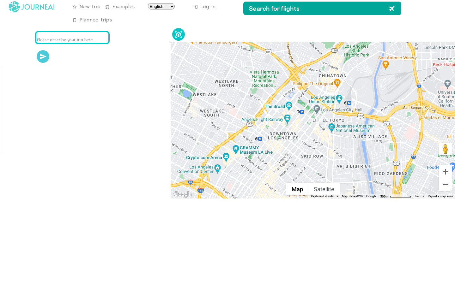Click Japanese American National Museum marker
Screen dimensions: 455x284
[331, 127]
